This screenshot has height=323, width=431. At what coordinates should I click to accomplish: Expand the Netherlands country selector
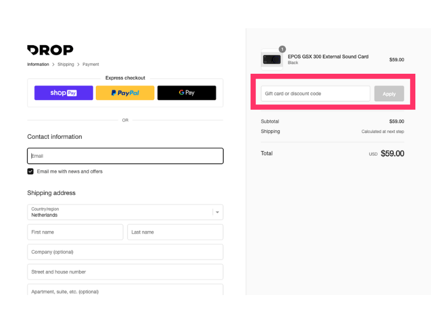tap(125, 212)
